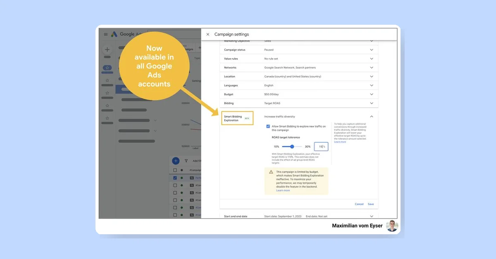Select the blue highlighted star sidebar icon
Image resolution: width=496 pixels, height=259 pixels.
[107, 68]
